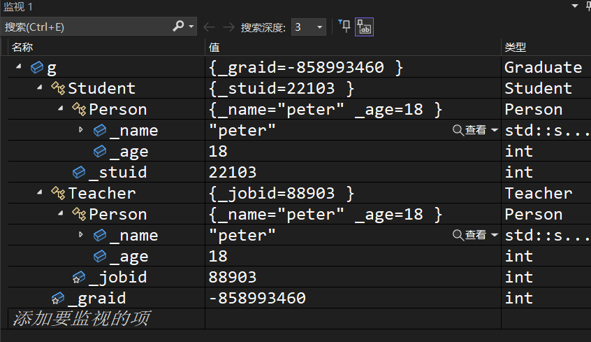Open the watch window options menu arrow
The image size is (591, 342).
pos(574,6)
